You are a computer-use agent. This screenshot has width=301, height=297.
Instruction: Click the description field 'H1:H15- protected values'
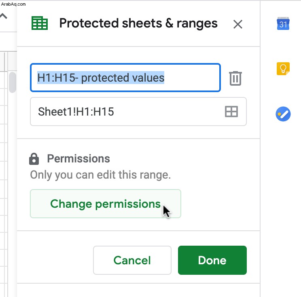coord(125,78)
